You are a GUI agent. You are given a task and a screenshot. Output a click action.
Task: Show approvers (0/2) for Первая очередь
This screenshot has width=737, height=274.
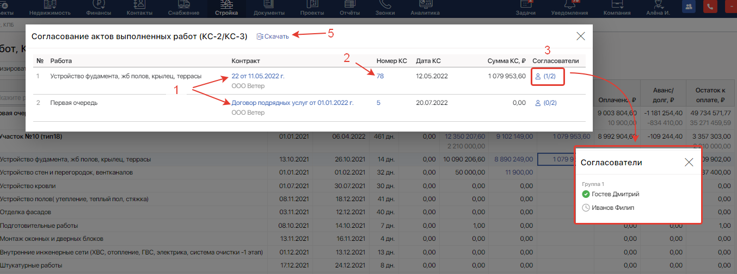pos(546,103)
